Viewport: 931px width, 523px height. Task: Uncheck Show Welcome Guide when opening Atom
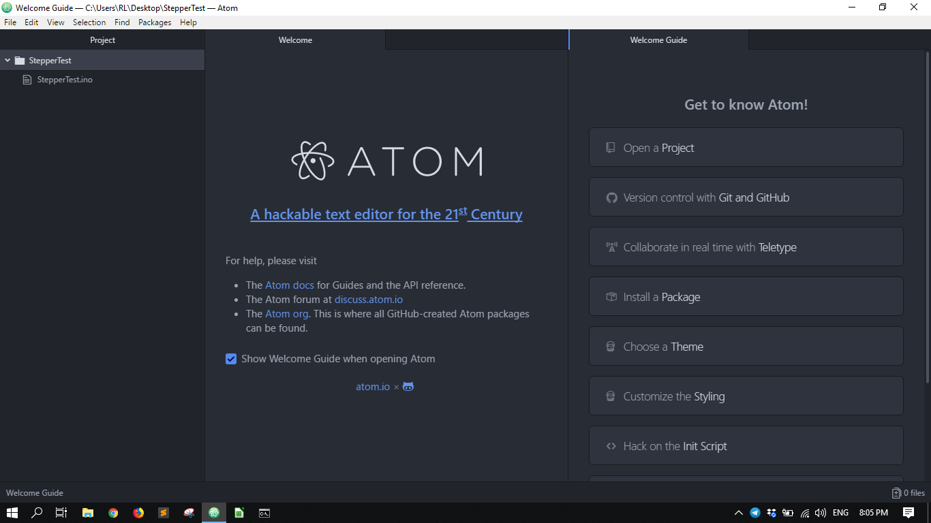231,359
